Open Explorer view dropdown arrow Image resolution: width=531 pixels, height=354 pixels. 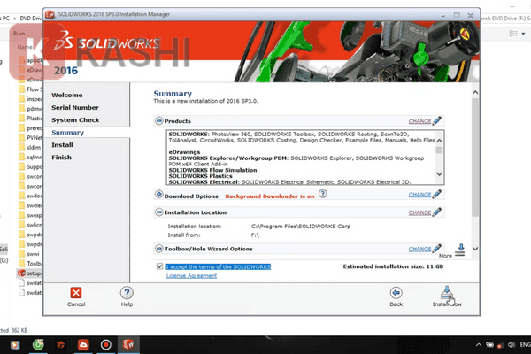[x=524, y=34]
